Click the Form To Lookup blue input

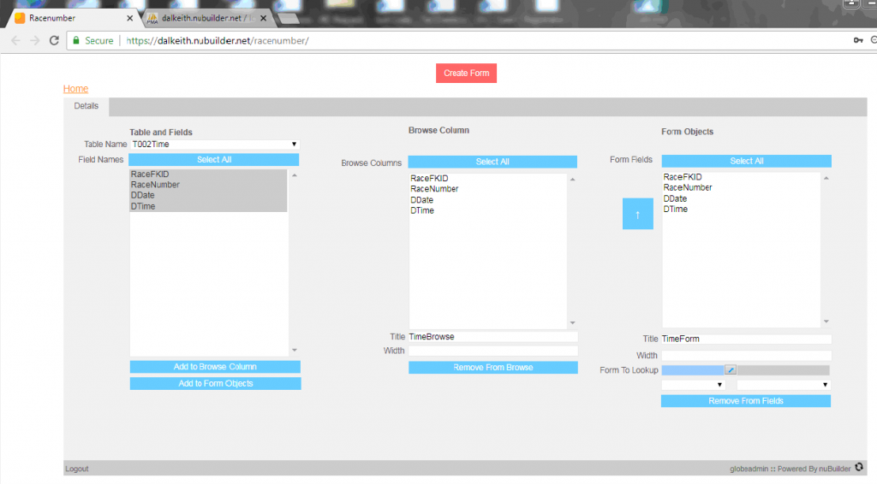(x=692, y=370)
